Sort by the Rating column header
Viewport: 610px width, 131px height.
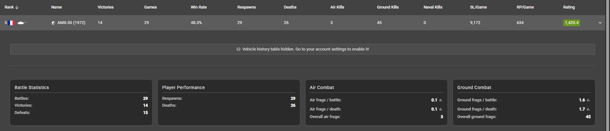click(x=569, y=7)
